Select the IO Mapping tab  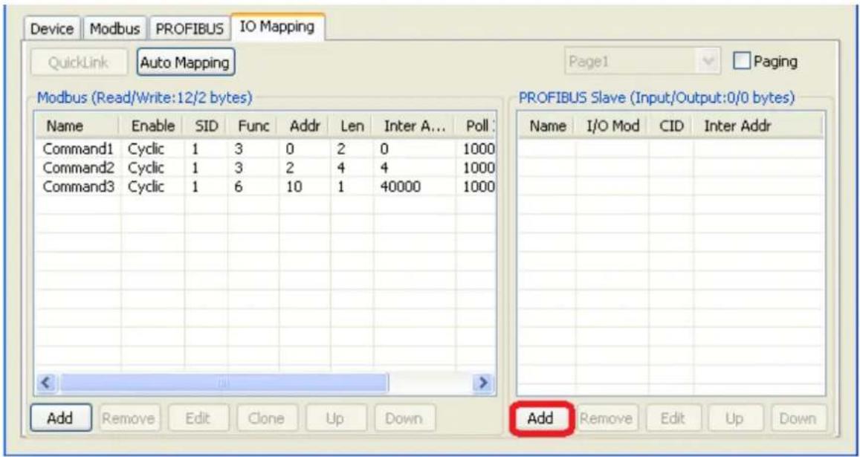[x=277, y=27]
